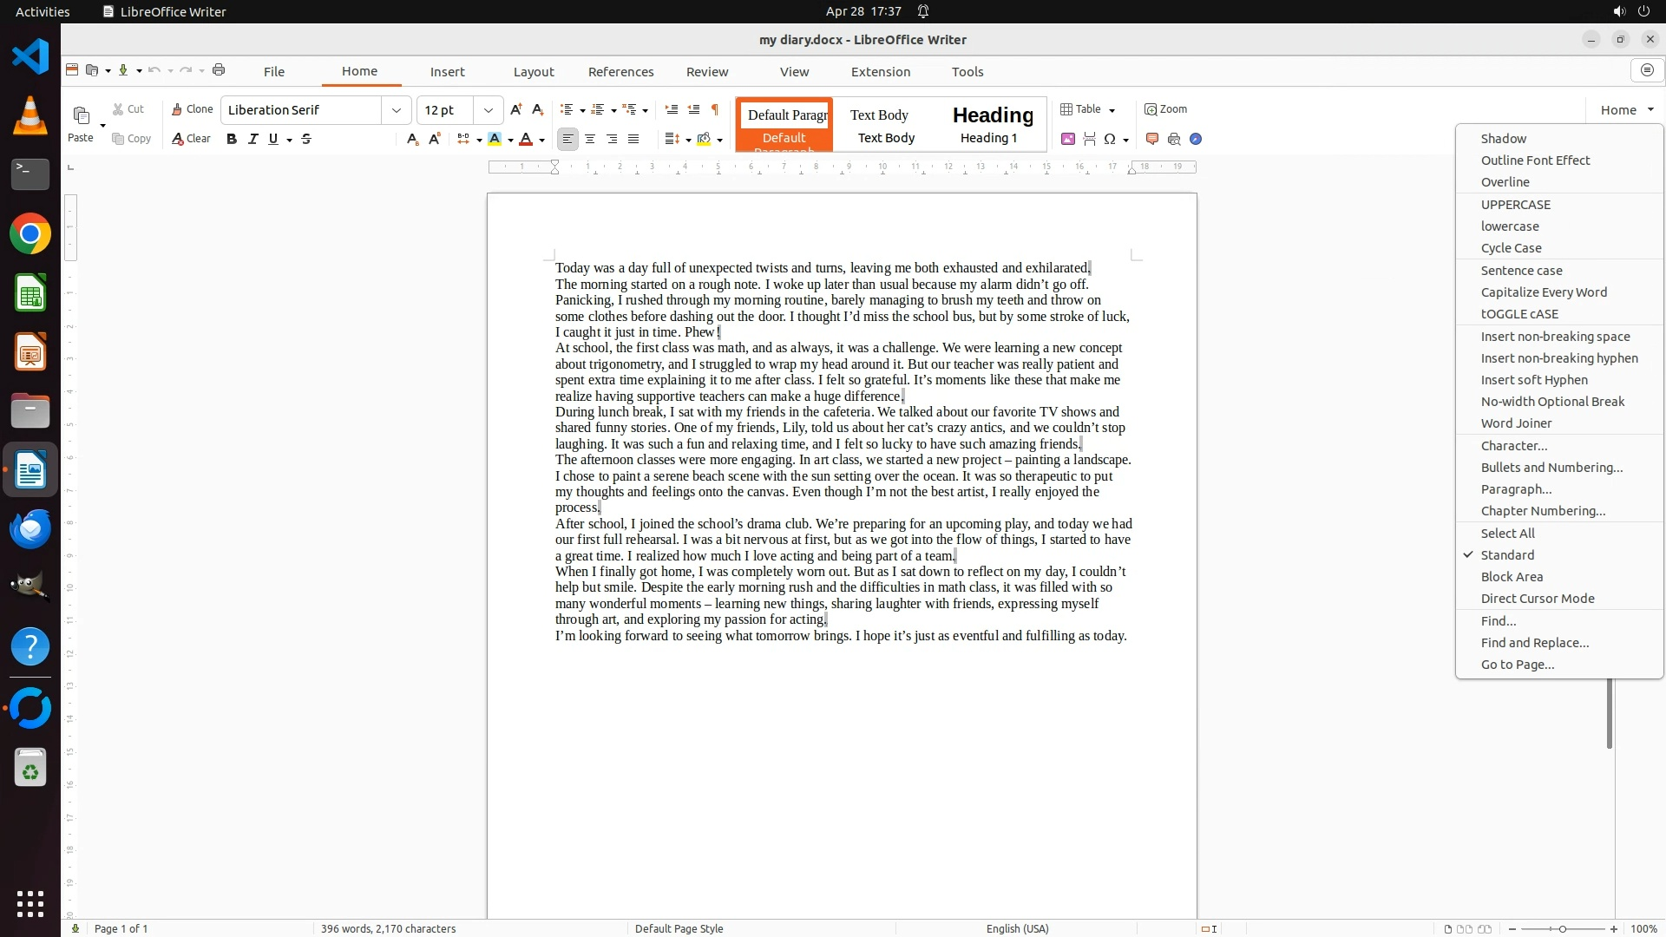
Task: Expand the font size dropdown
Action: pyautogui.click(x=489, y=110)
